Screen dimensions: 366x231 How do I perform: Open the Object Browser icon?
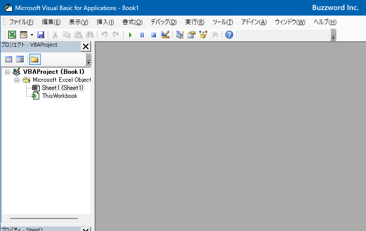pyautogui.click(x=203, y=35)
